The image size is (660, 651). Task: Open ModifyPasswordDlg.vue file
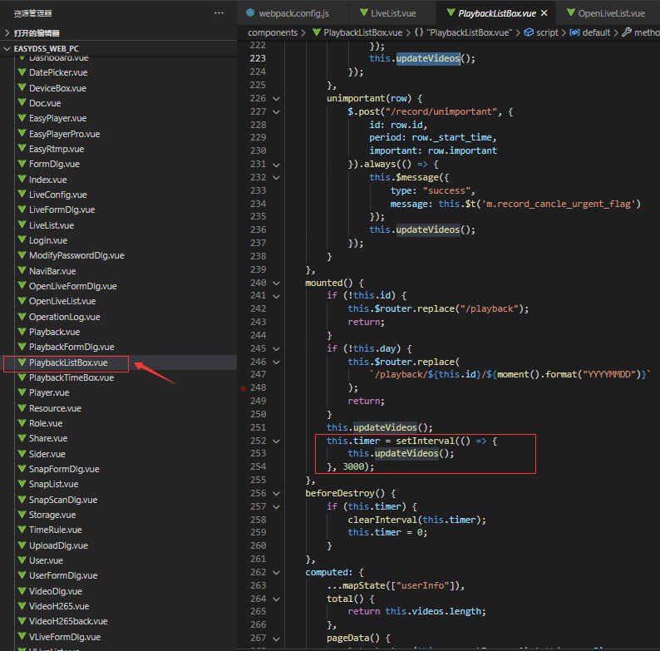(x=76, y=255)
